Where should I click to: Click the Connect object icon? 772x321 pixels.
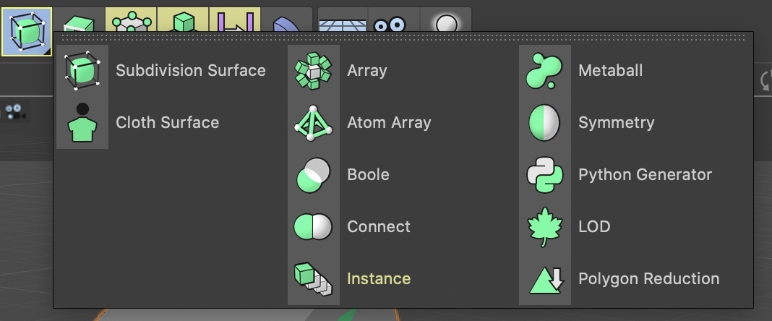click(314, 227)
